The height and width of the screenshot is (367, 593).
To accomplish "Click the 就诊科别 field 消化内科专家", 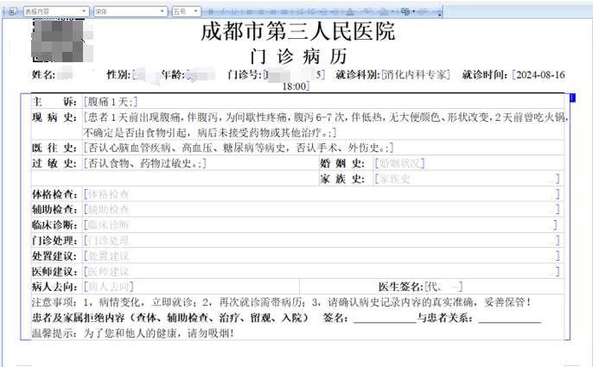I will tap(416, 74).
